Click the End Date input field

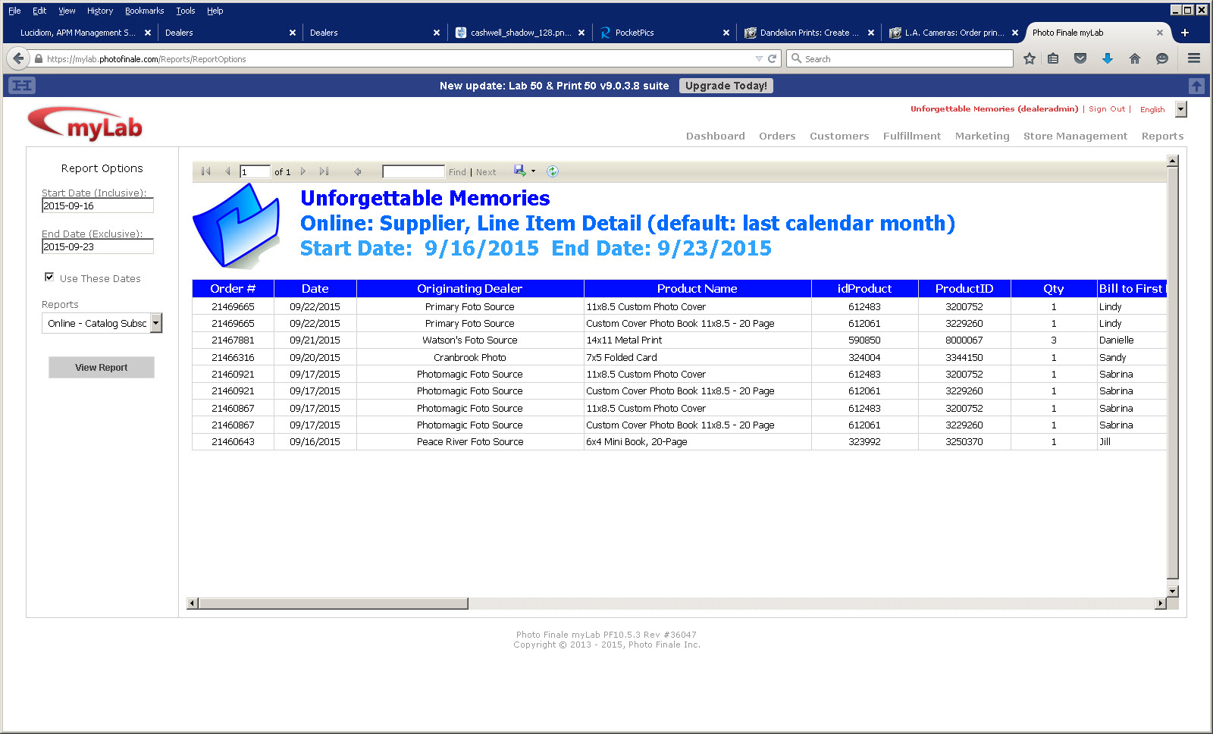click(98, 246)
